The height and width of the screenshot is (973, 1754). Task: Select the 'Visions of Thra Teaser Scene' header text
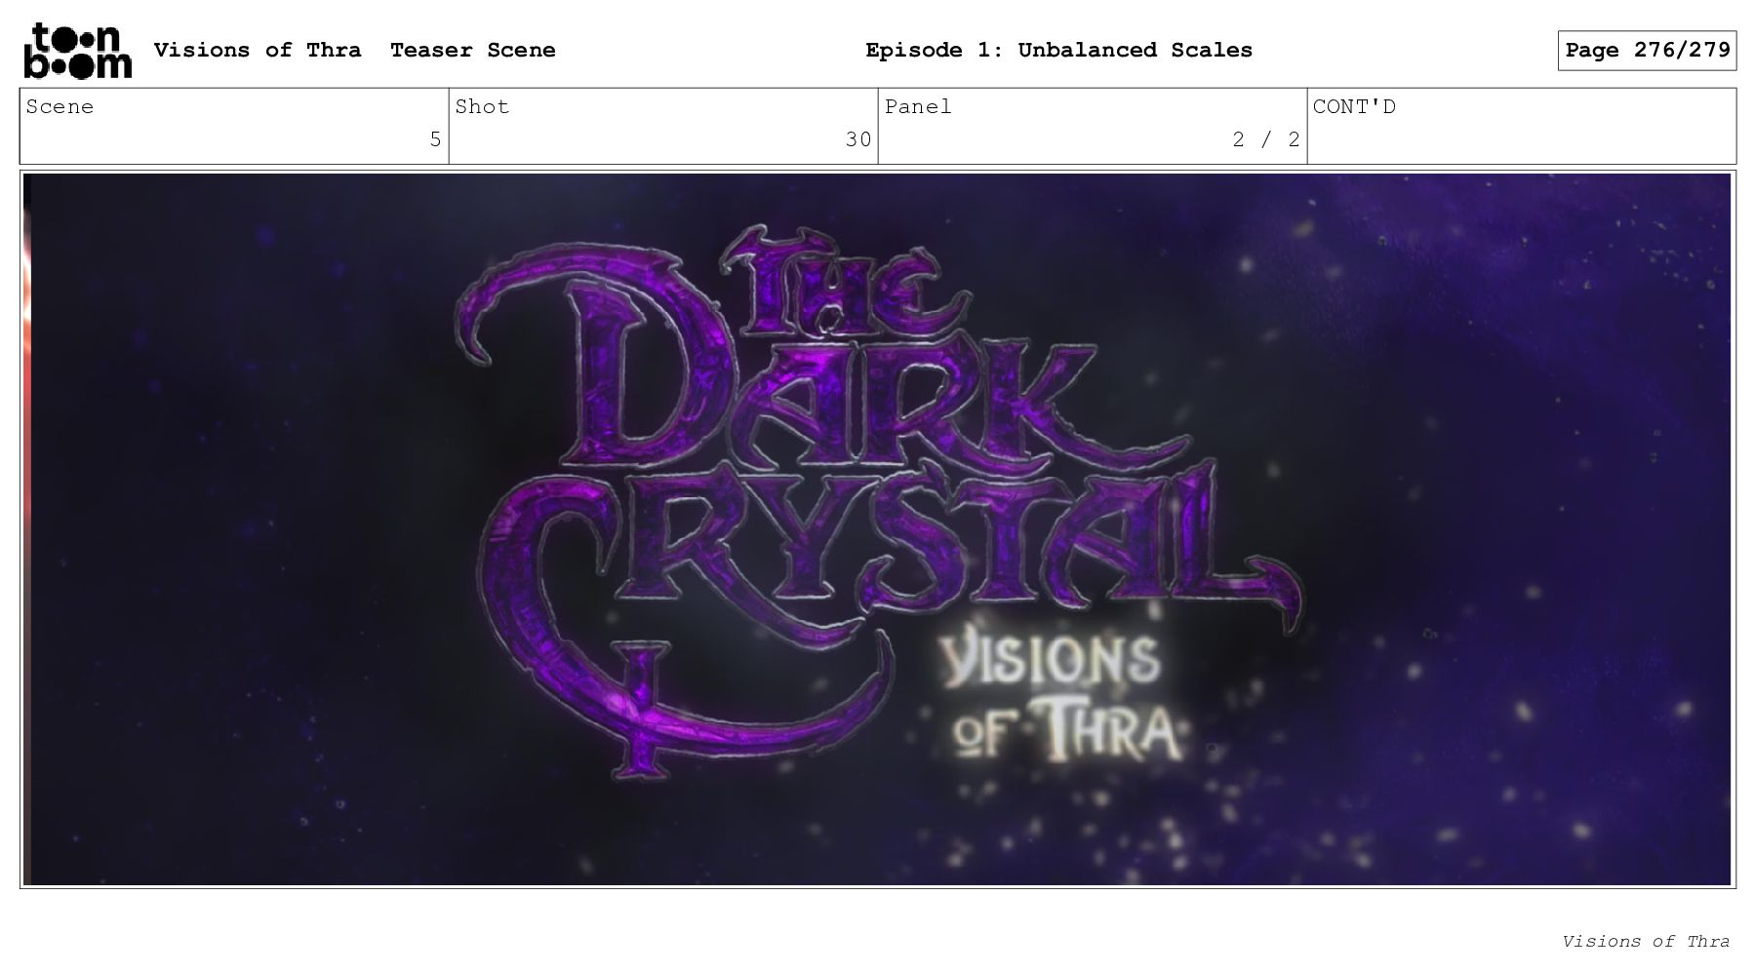(354, 50)
